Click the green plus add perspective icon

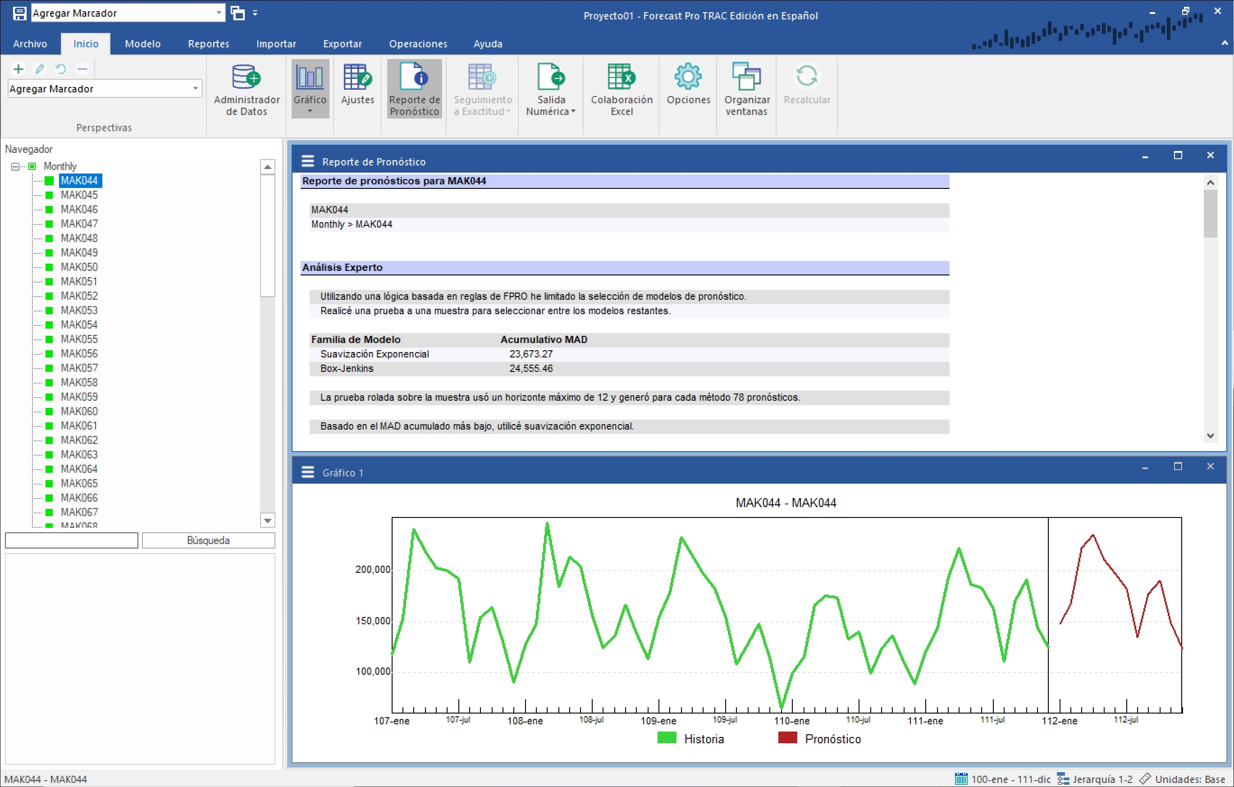18,69
